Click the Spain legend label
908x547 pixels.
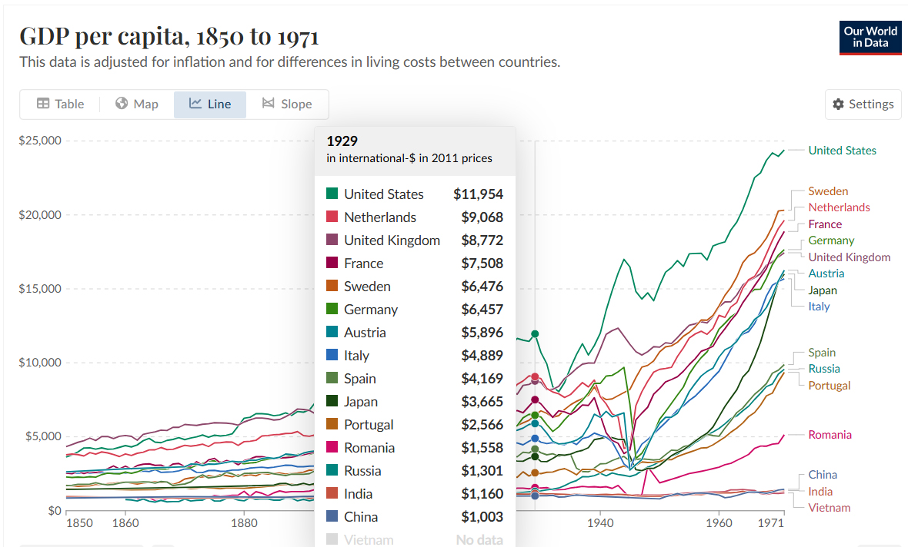click(x=822, y=353)
